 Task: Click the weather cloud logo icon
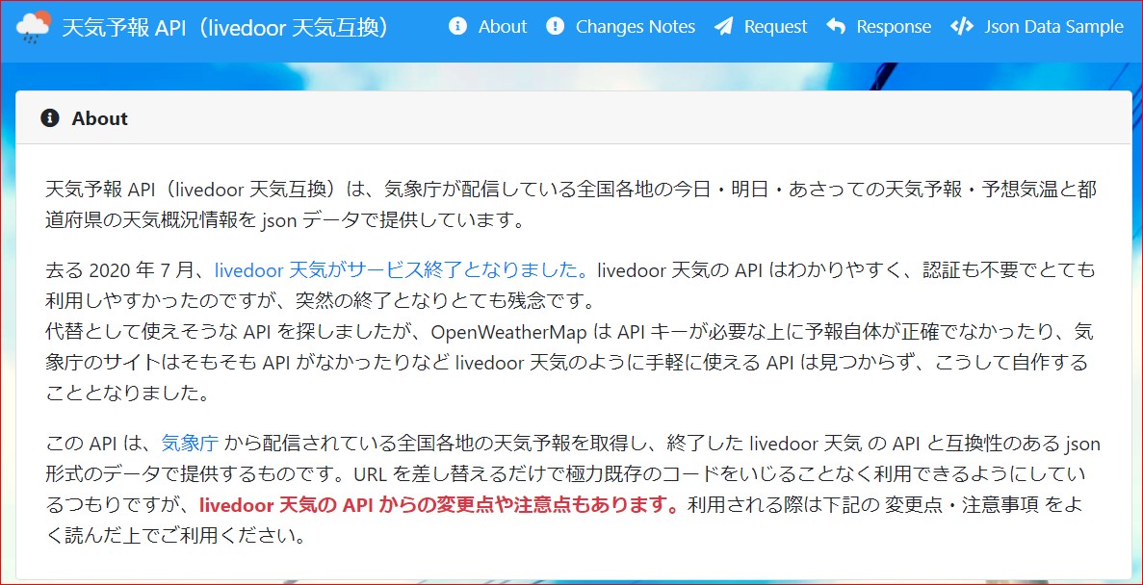tap(34, 28)
